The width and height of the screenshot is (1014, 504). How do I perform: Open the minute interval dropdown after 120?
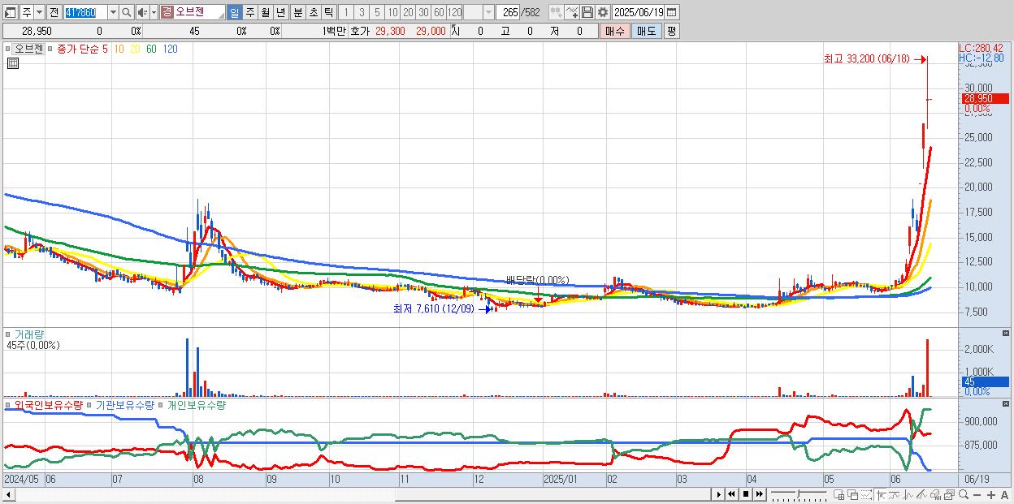click(x=487, y=12)
